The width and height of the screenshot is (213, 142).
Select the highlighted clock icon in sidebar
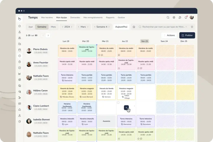coord(20,56)
